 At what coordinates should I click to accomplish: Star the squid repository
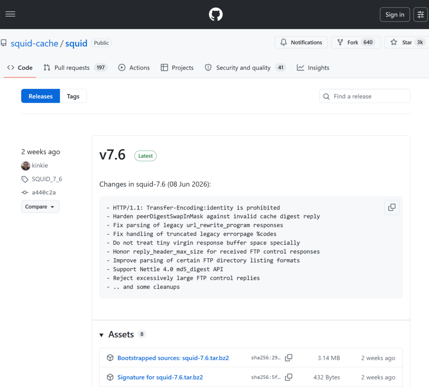[406, 42]
